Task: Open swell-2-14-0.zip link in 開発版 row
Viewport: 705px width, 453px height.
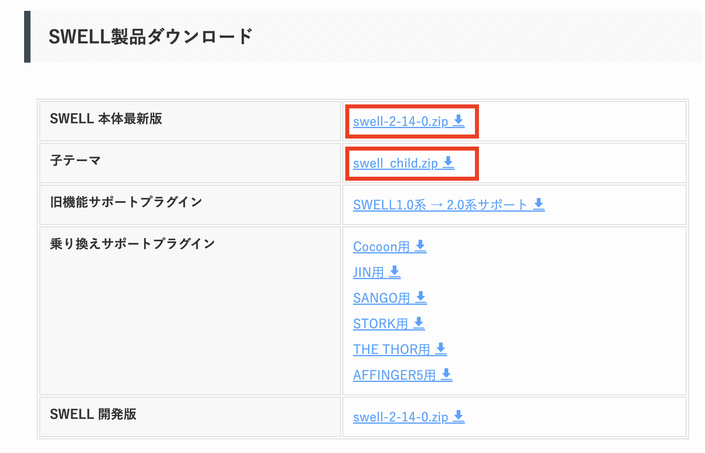Action: tap(401, 417)
